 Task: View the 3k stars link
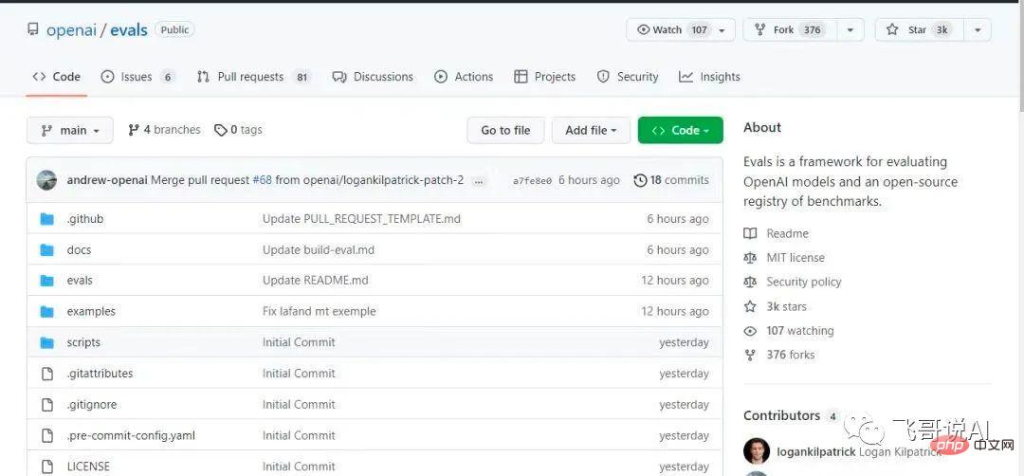coord(775,306)
